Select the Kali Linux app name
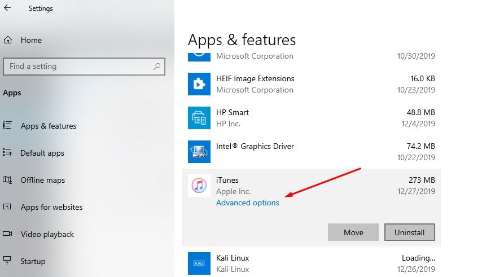This screenshot has height=277, width=482. (233, 258)
